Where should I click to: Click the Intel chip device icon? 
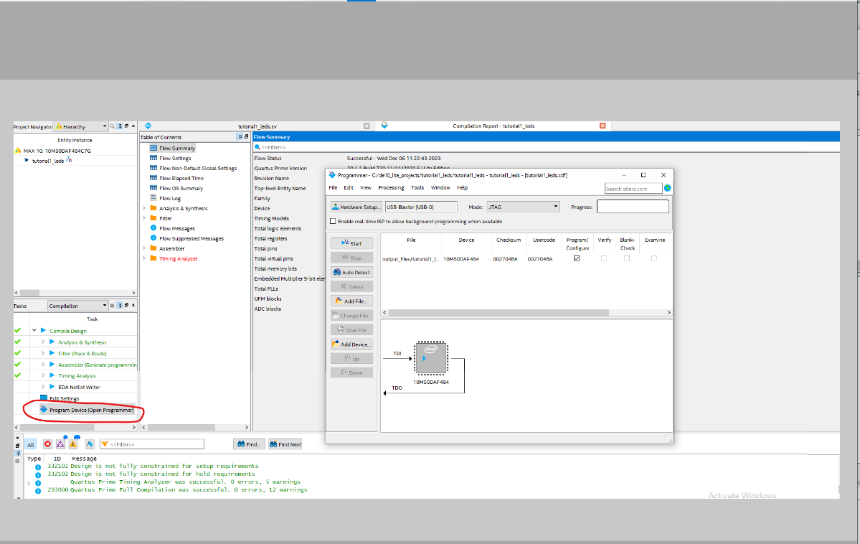[431, 358]
